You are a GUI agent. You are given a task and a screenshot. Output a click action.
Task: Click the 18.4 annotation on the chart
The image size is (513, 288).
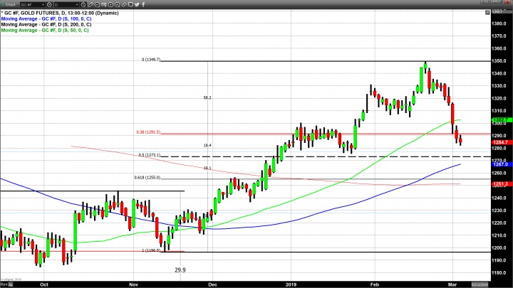click(207, 145)
